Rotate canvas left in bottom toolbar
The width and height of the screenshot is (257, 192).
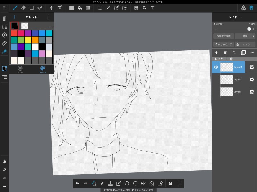click(x=127, y=183)
